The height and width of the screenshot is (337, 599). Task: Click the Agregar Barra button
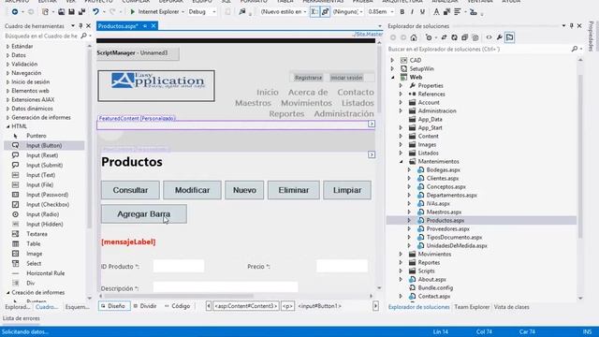[144, 214]
